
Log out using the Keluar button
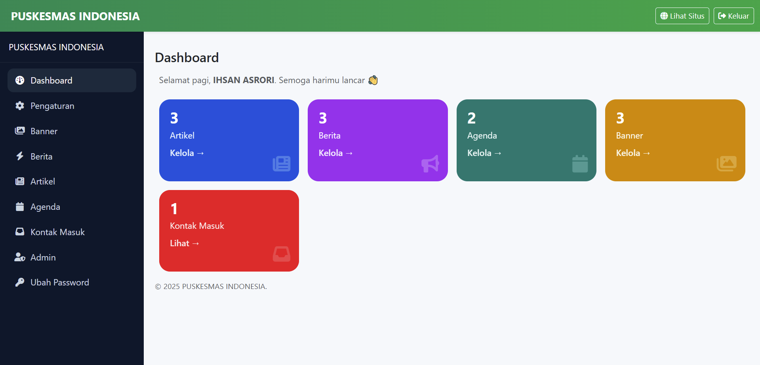click(x=733, y=16)
